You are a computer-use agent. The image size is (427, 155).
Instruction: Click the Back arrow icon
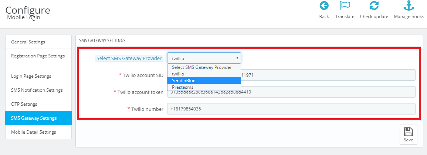(324, 6)
